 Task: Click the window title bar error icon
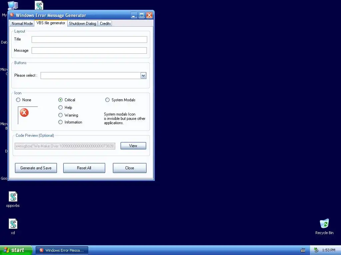coord(12,15)
